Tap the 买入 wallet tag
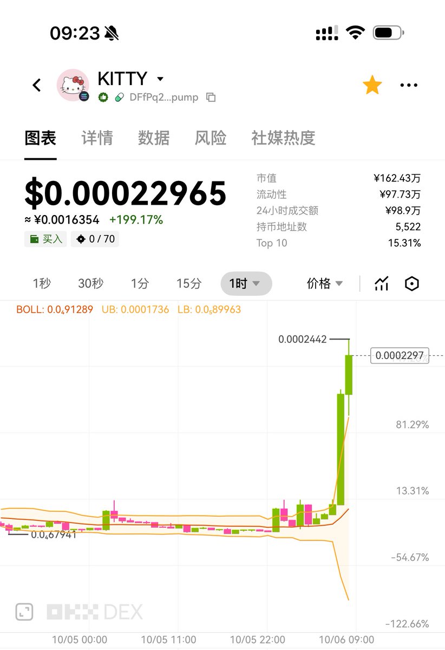This screenshot has height=650, width=445. tap(45, 239)
